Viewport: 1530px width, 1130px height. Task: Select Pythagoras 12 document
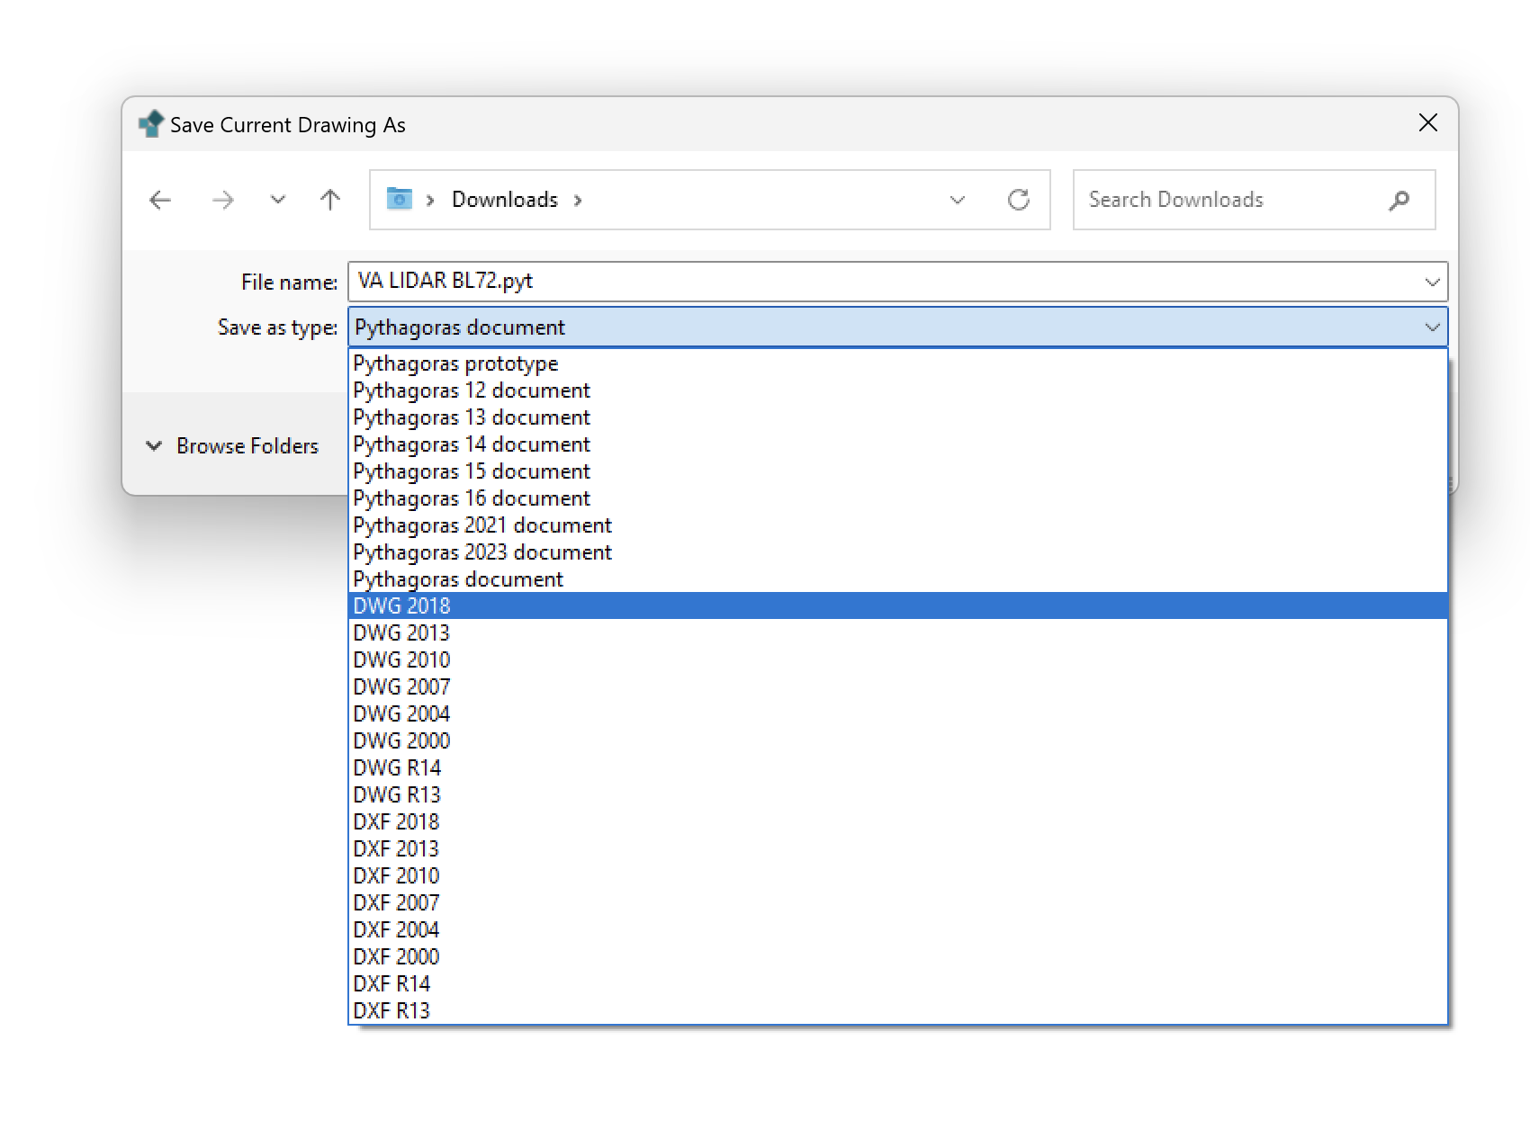click(898, 390)
